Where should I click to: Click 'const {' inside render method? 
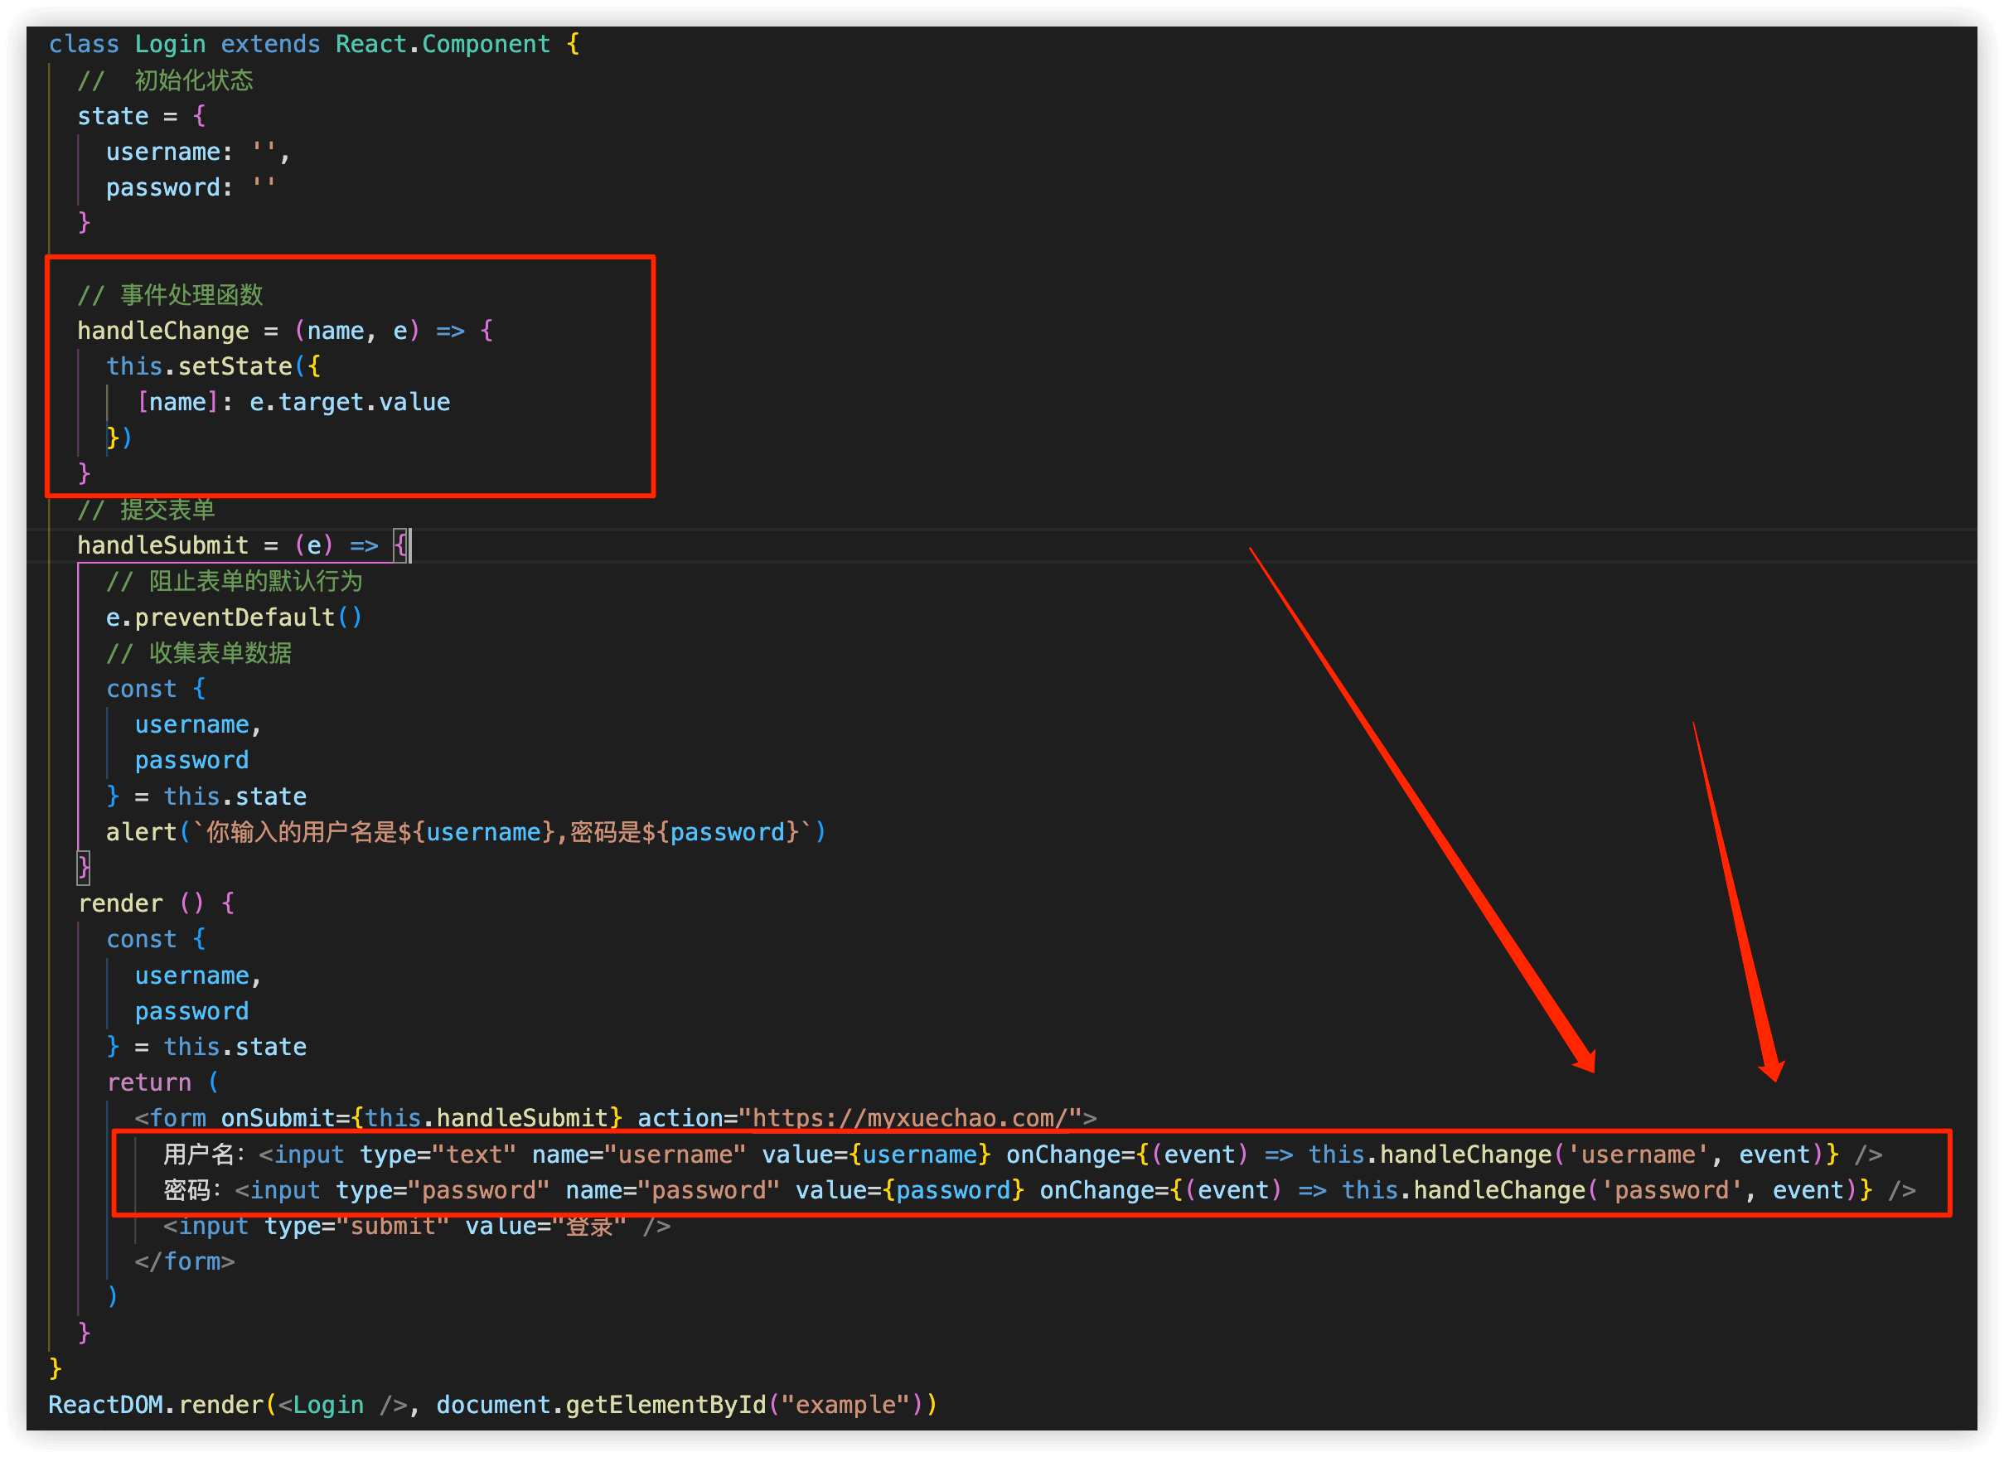(x=156, y=939)
